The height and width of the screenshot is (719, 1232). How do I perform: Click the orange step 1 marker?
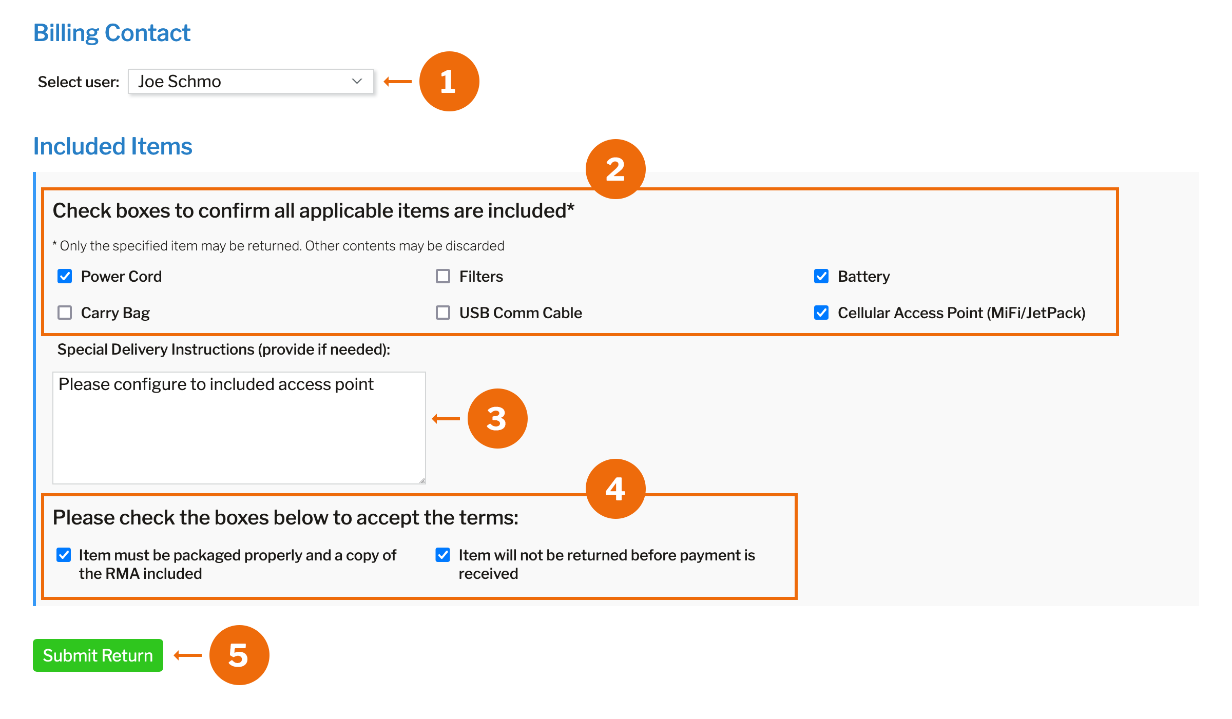pos(449,81)
